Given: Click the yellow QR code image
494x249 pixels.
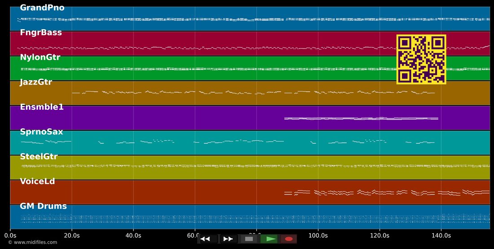Looking at the screenshot, I should 421,59.
